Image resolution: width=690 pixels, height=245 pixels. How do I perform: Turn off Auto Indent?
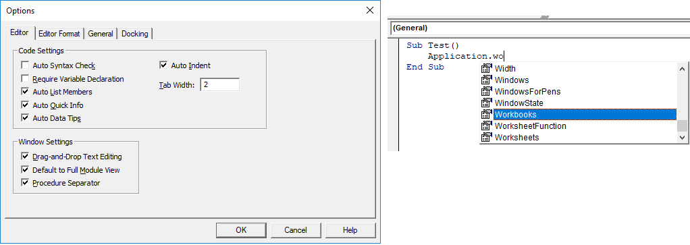pyautogui.click(x=163, y=65)
